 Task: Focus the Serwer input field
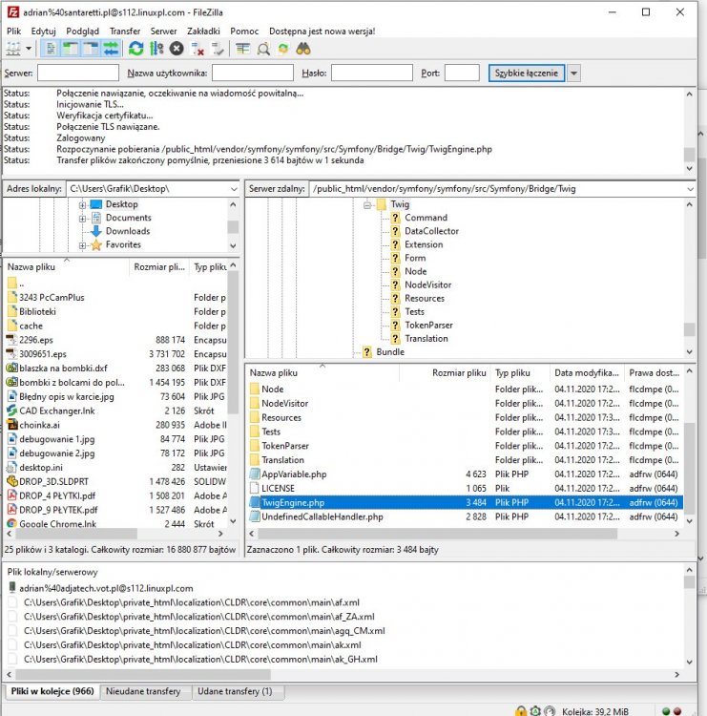(78, 73)
